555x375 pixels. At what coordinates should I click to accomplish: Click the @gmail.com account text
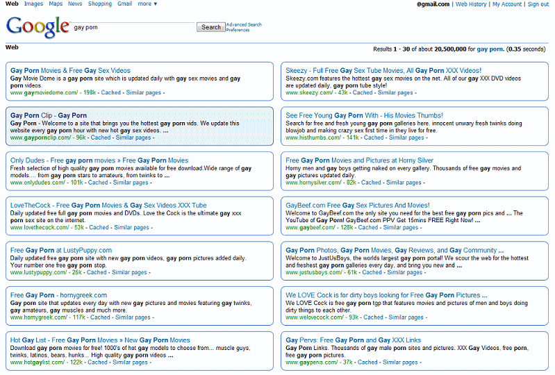pyautogui.click(x=433, y=4)
